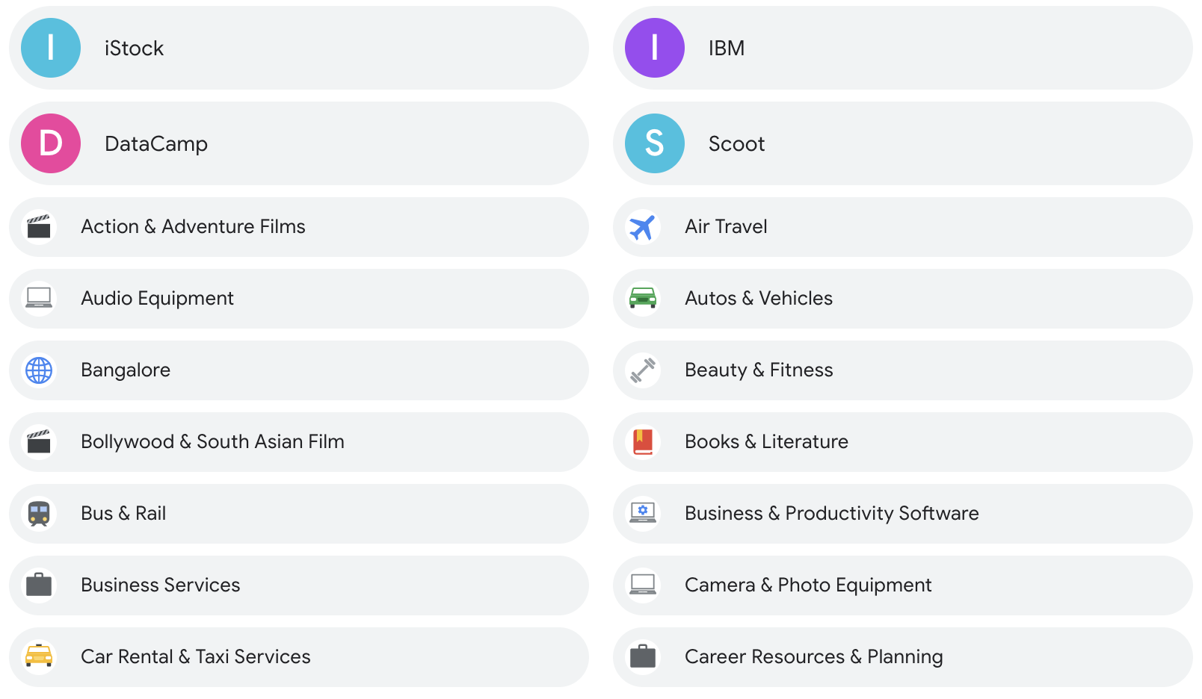
Task: Click the red book icon for Books & Literature
Action: tap(643, 442)
